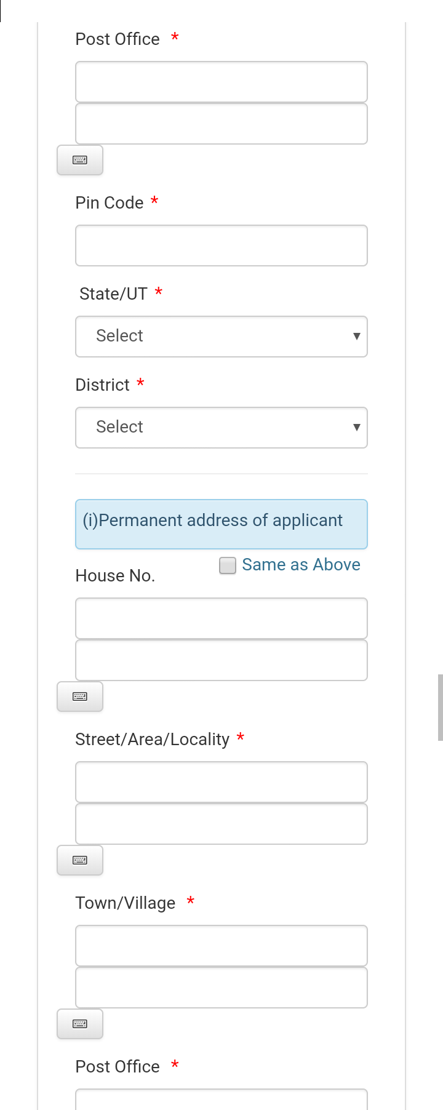
Task: Click the page scrollbar thumb
Action: tap(440, 708)
